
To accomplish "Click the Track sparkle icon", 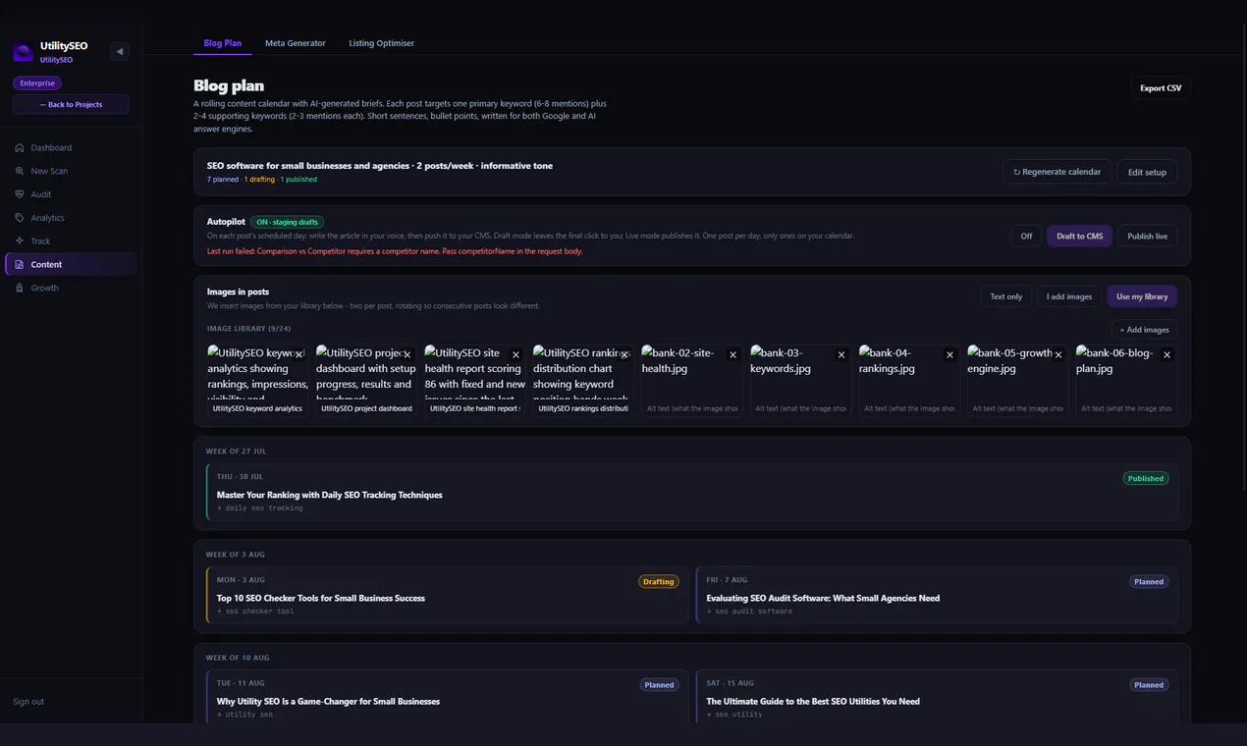I will tap(20, 241).
